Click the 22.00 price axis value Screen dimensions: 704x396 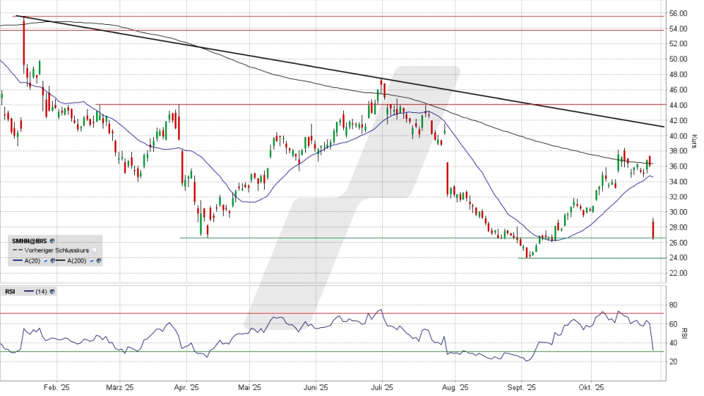(x=678, y=273)
